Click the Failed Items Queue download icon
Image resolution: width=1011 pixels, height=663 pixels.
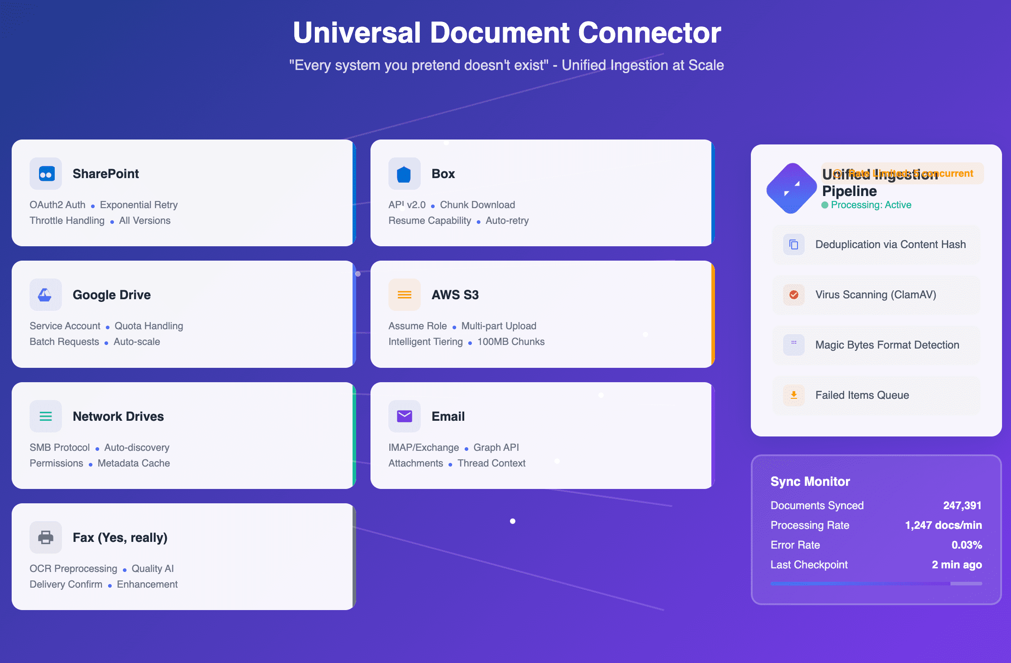point(793,395)
